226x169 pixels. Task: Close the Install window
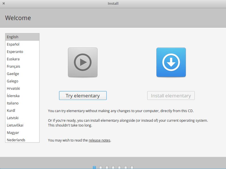[4, 3]
